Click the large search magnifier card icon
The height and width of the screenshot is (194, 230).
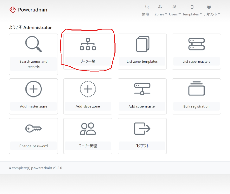click(x=34, y=44)
